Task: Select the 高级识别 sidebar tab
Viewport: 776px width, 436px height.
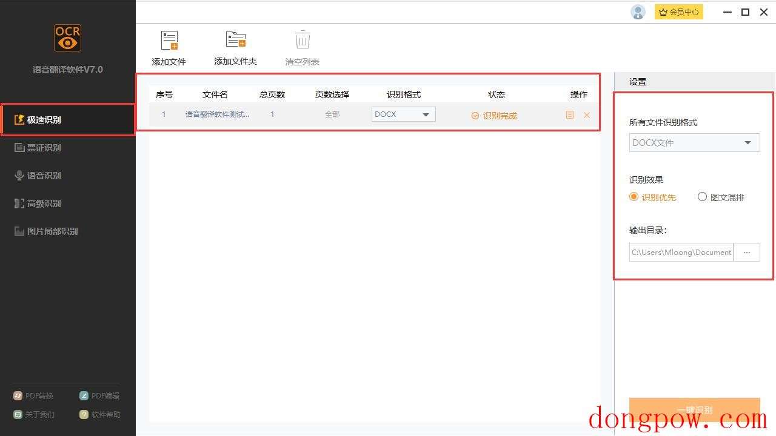Action: [x=68, y=203]
